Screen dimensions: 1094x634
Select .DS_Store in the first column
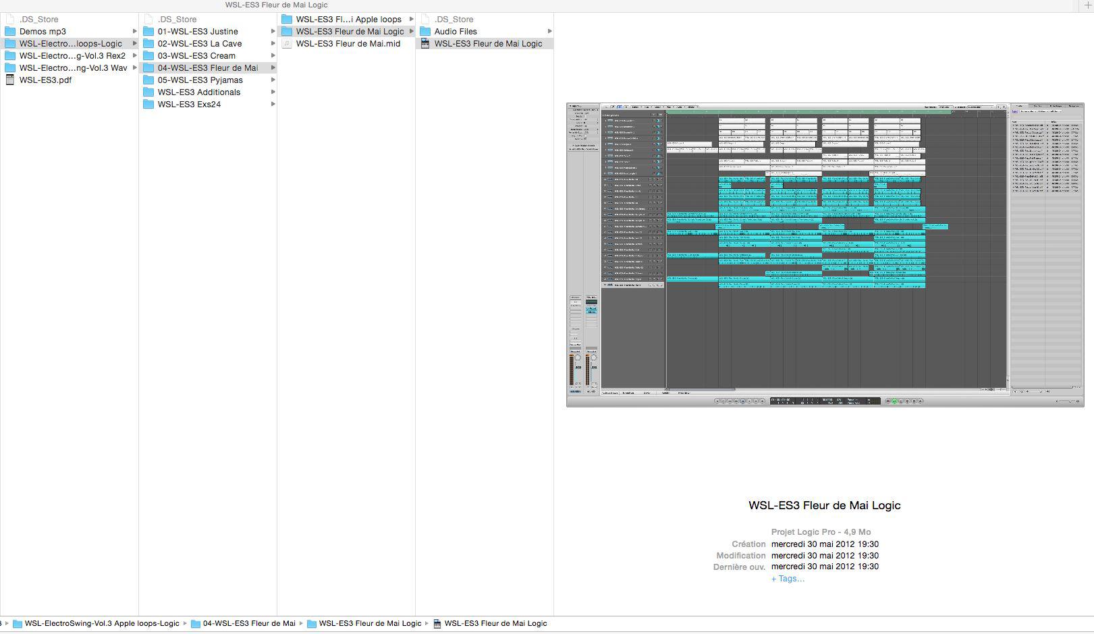tap(38, 20)
